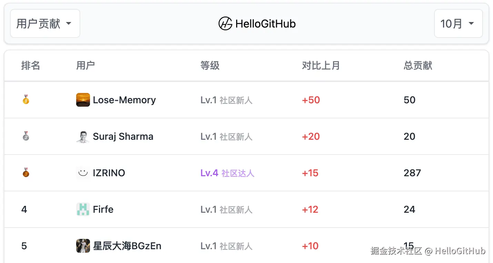Click the HelloGitHub title text
Viewport: 493px width, 263px height.
pyautogui.click(x=265, y=24)
